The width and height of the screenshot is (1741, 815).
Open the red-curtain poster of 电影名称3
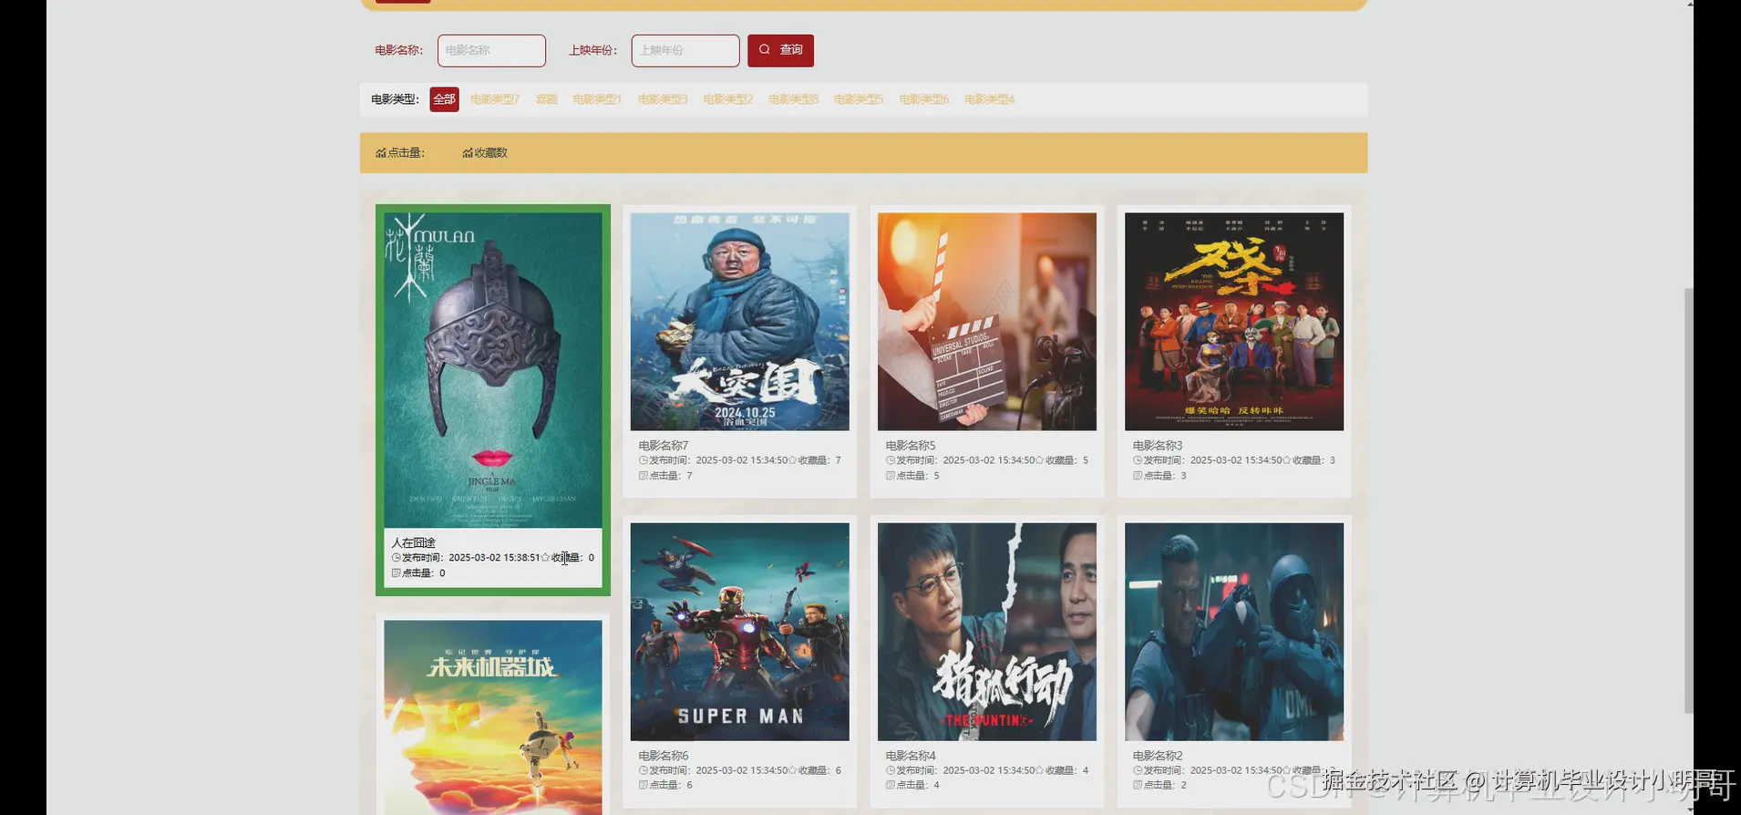(1234, 322)
